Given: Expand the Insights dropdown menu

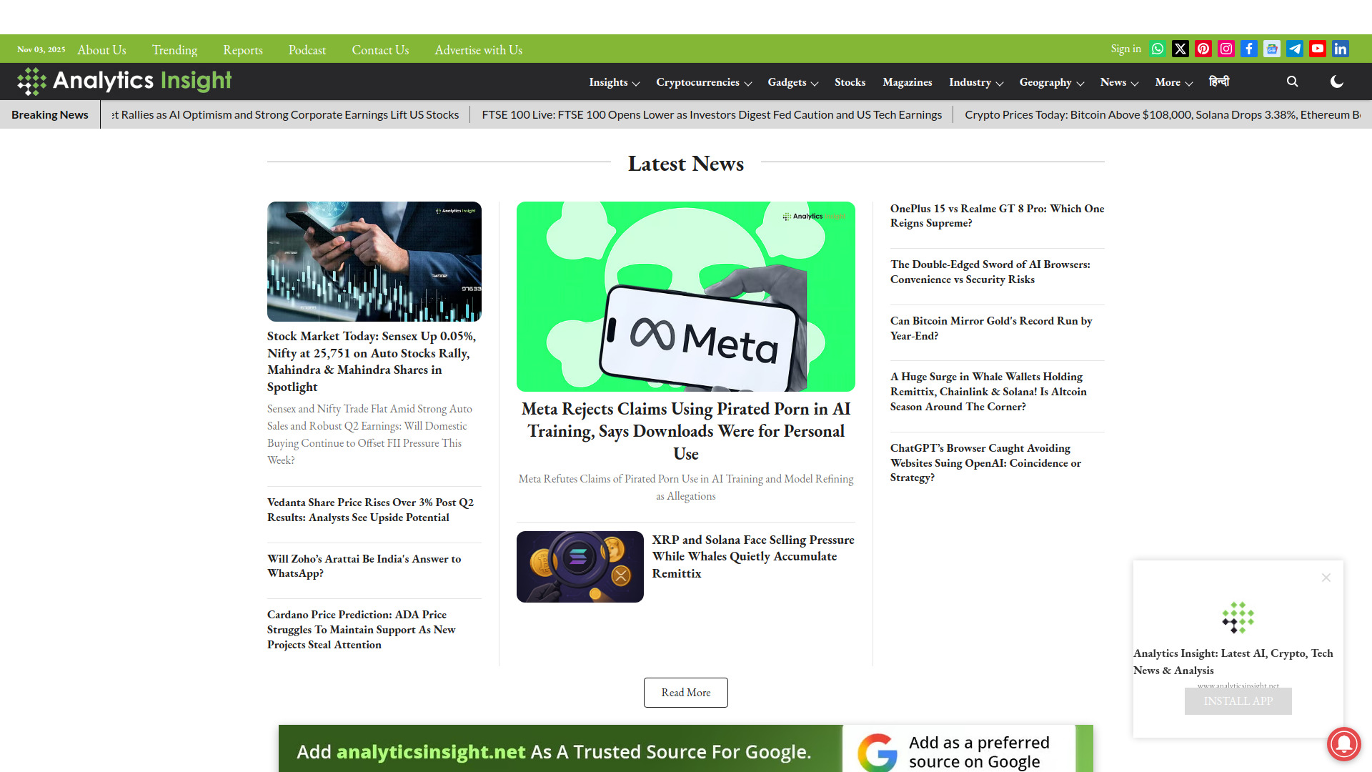Looking at the screenshot, I should coord(614,82).
